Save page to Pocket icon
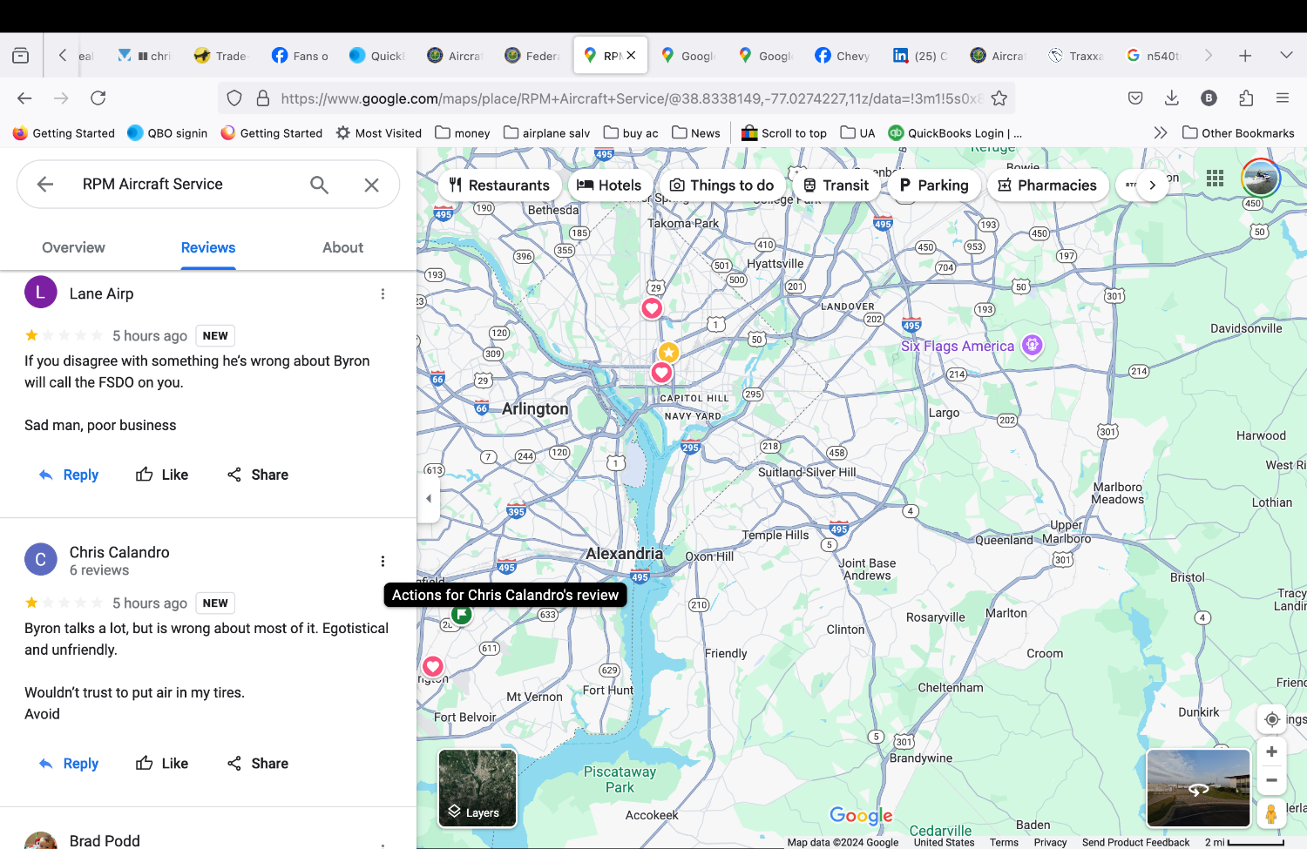Viewport: 1307px width, 849px height. pyautogui.click(x=1135, y=98)
